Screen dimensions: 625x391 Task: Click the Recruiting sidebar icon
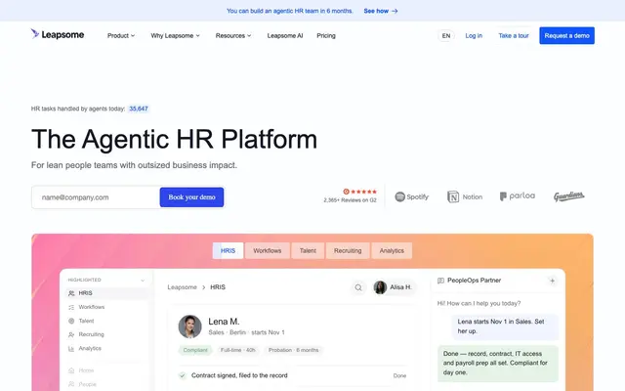tap(71, 334)
